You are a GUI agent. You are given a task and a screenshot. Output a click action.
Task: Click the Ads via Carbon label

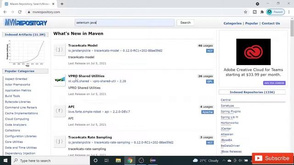[x=274, y=83]
